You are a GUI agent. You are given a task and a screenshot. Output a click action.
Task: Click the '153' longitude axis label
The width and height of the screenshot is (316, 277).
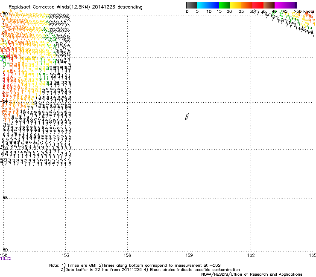point(65,255)
